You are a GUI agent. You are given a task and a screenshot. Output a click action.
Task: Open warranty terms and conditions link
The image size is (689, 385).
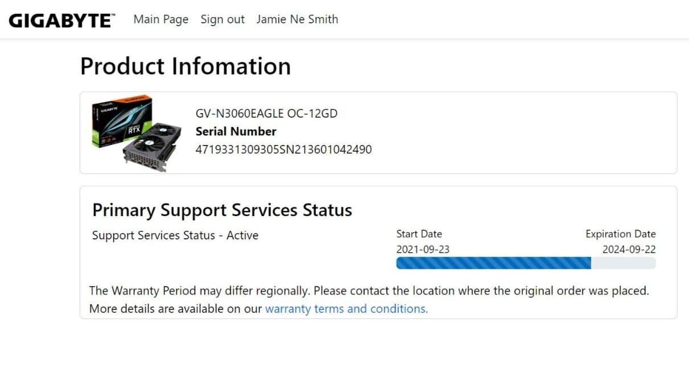(x=346, y=309)
